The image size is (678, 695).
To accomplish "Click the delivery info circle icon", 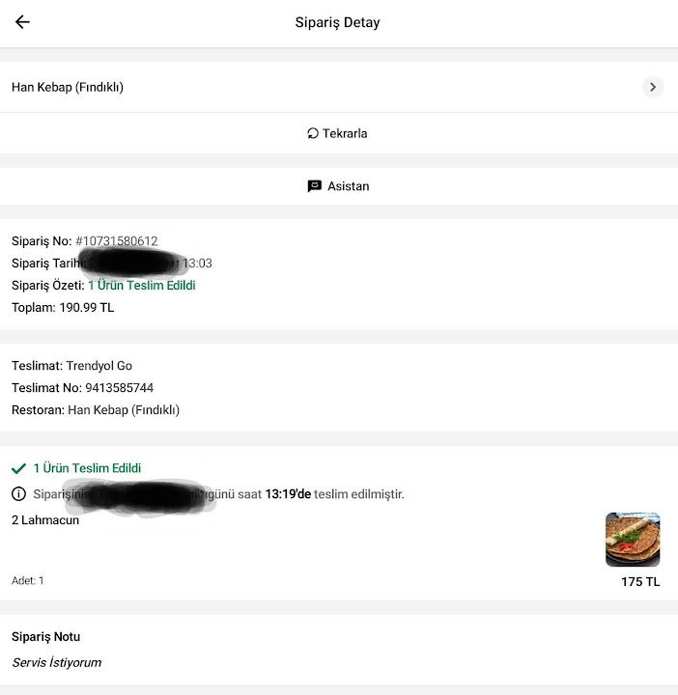I will click(18, 494).
